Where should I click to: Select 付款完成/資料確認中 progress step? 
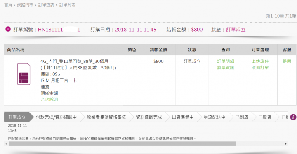coord(56,117)
